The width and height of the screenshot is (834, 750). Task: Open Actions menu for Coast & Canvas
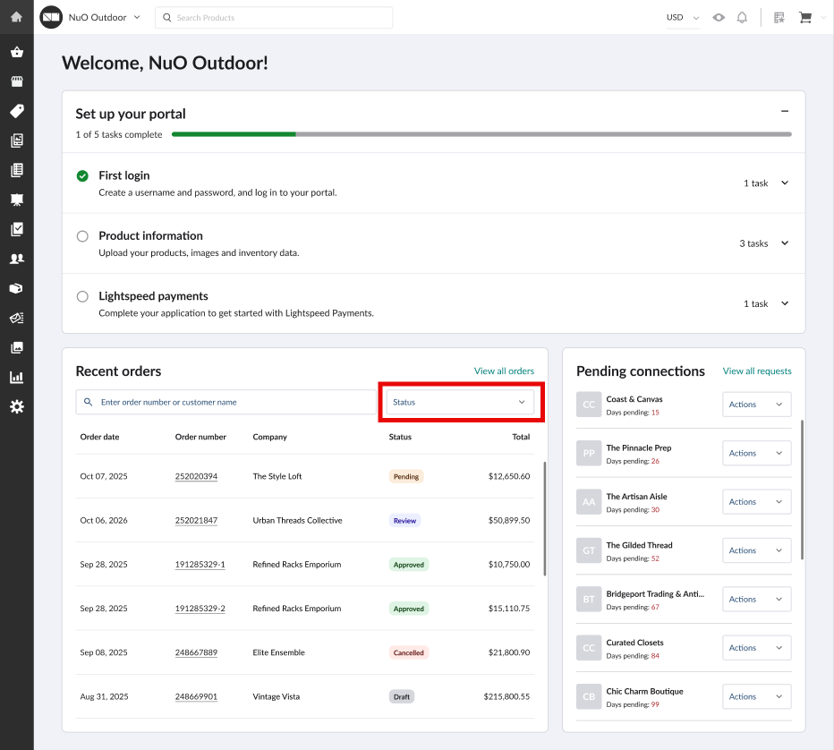coord(756,405)
